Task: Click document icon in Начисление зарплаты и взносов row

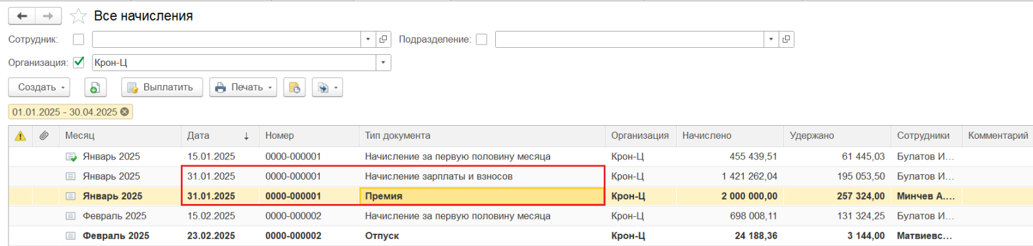Action: point(70,176)
